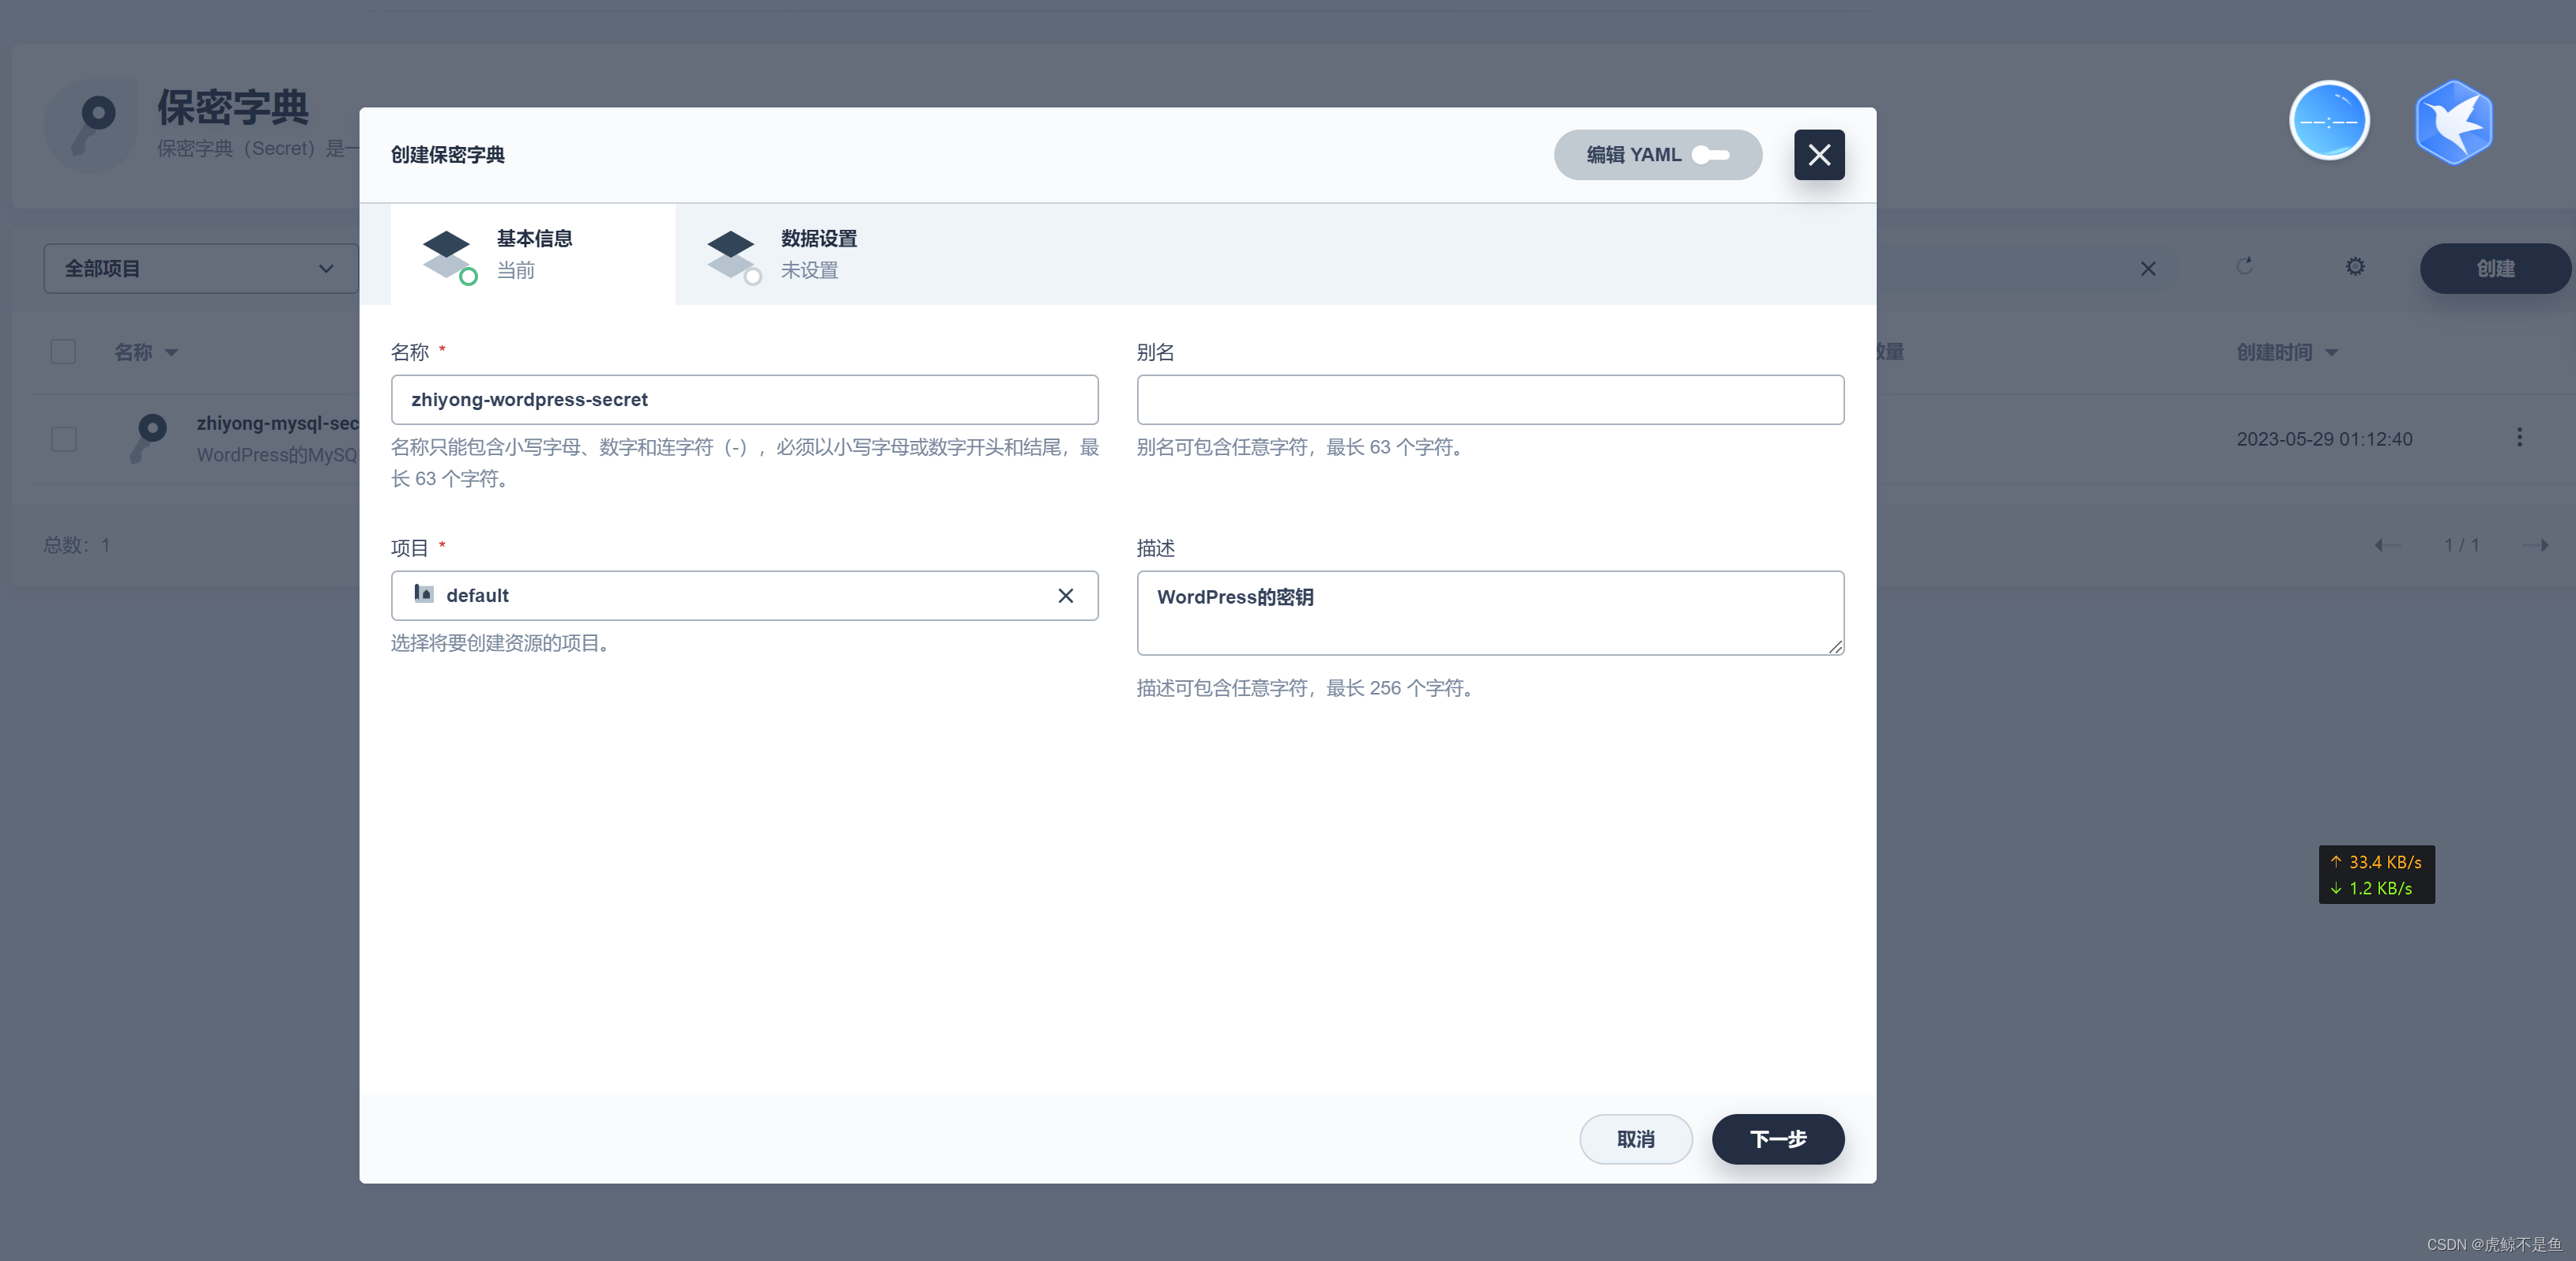The image size is (2576, 1261).
Task: Click the 取消 button
Action: click(1636, 1139)
